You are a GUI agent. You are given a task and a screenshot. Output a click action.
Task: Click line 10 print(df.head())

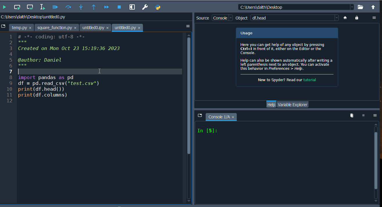pos(41,89)
